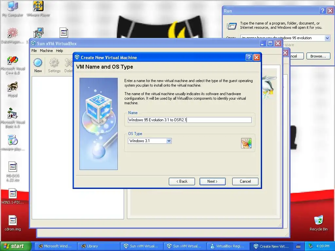Launch VMware Player desktop shortcut
The height and width of the screenshot is (251, 335).
(x=38, y=9)
